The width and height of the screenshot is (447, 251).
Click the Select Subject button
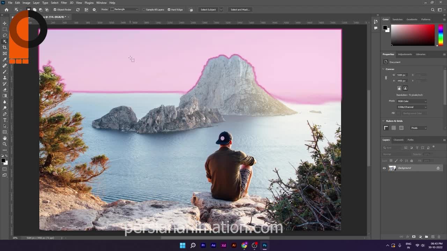click(208, 10)
